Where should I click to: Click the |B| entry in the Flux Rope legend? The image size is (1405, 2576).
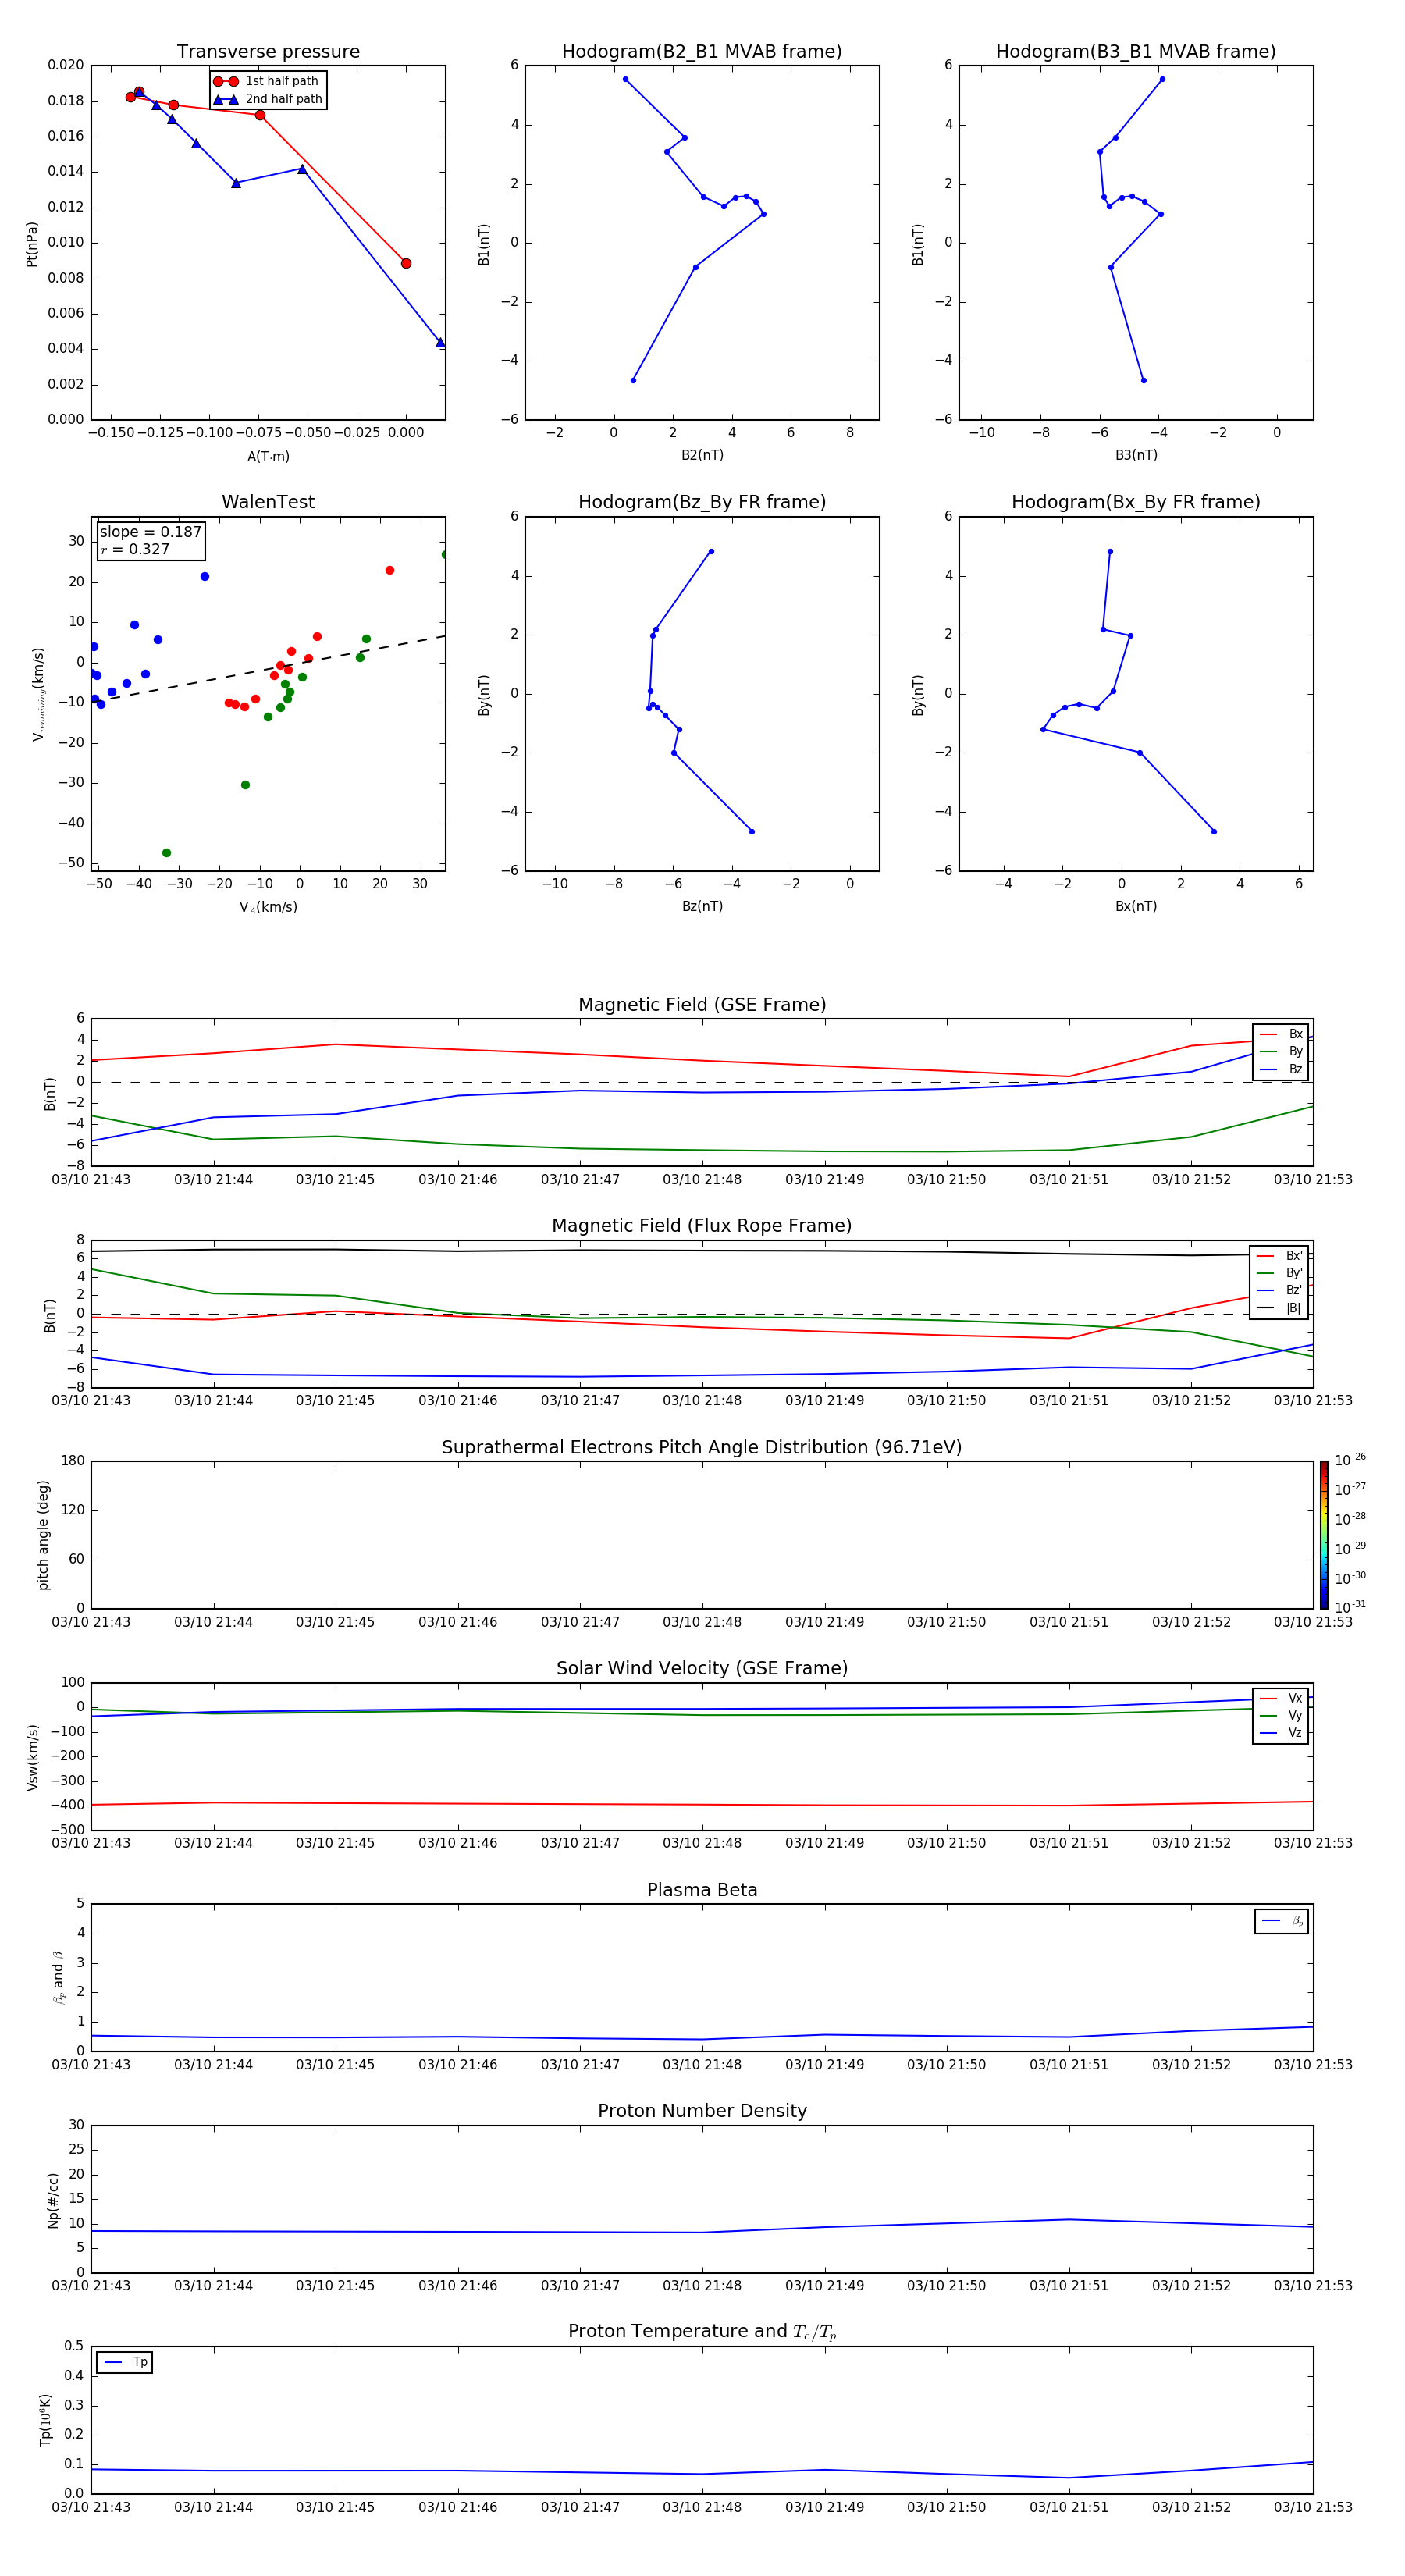[1280, 1308]
